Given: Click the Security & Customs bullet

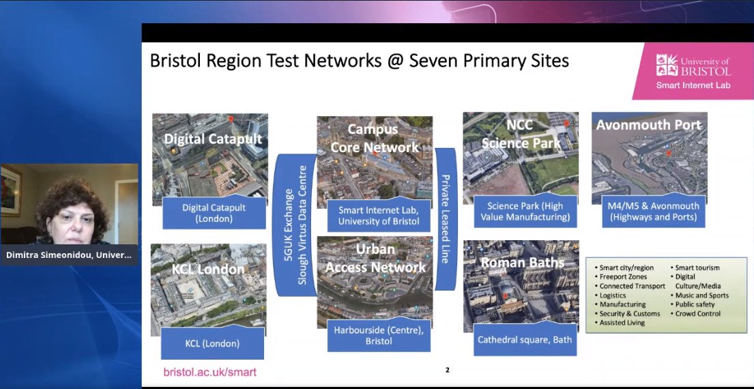Looking at the screenshot, I should [x=627, y=313].
